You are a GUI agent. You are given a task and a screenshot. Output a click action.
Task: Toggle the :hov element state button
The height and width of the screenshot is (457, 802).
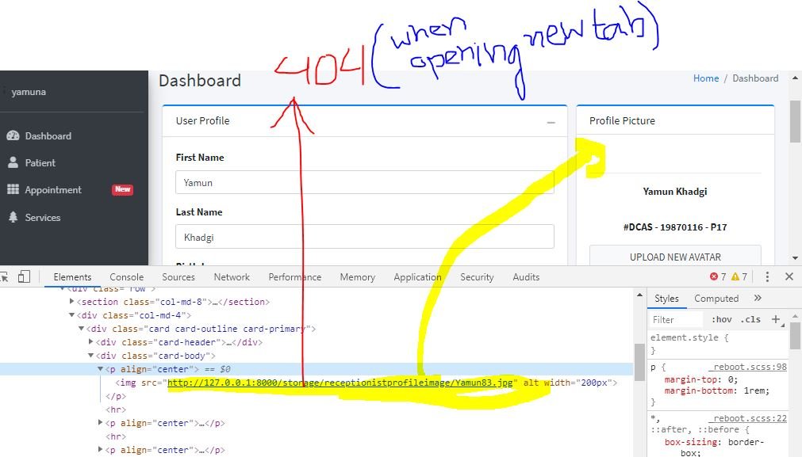(x=722, y=320)
